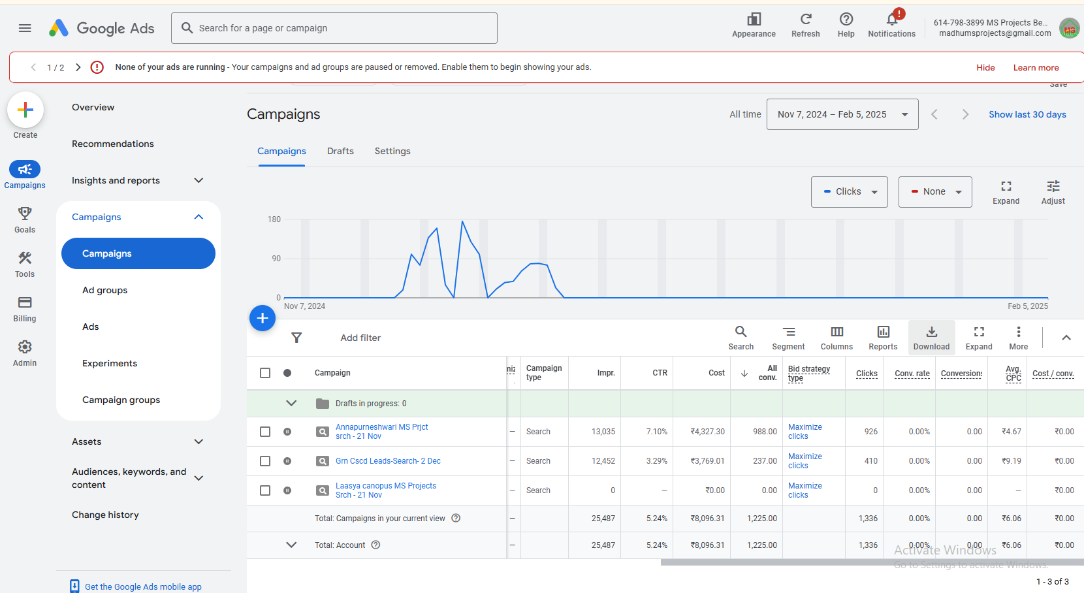
Task: Open the Clicks metric dropdown
Action: 850,192
